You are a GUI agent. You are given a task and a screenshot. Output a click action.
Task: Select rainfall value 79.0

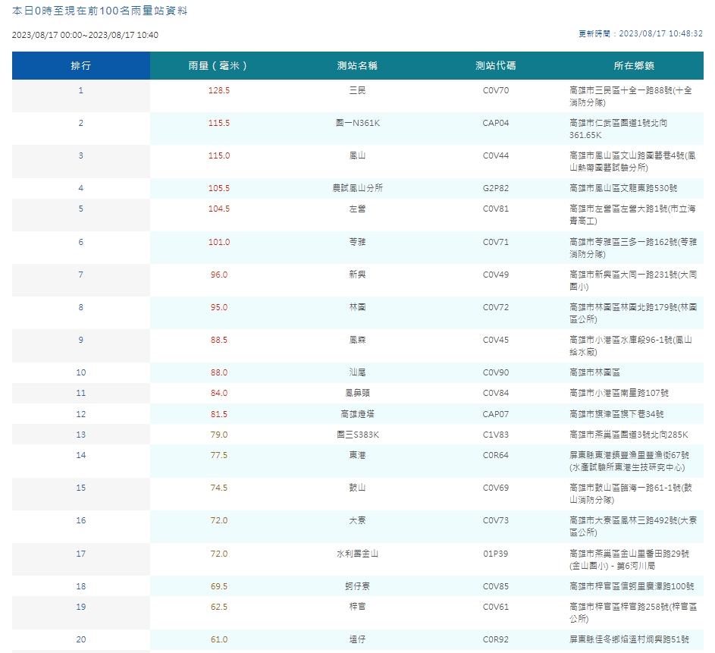[219, 435]
